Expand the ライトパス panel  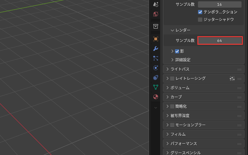tap(167, 69)
